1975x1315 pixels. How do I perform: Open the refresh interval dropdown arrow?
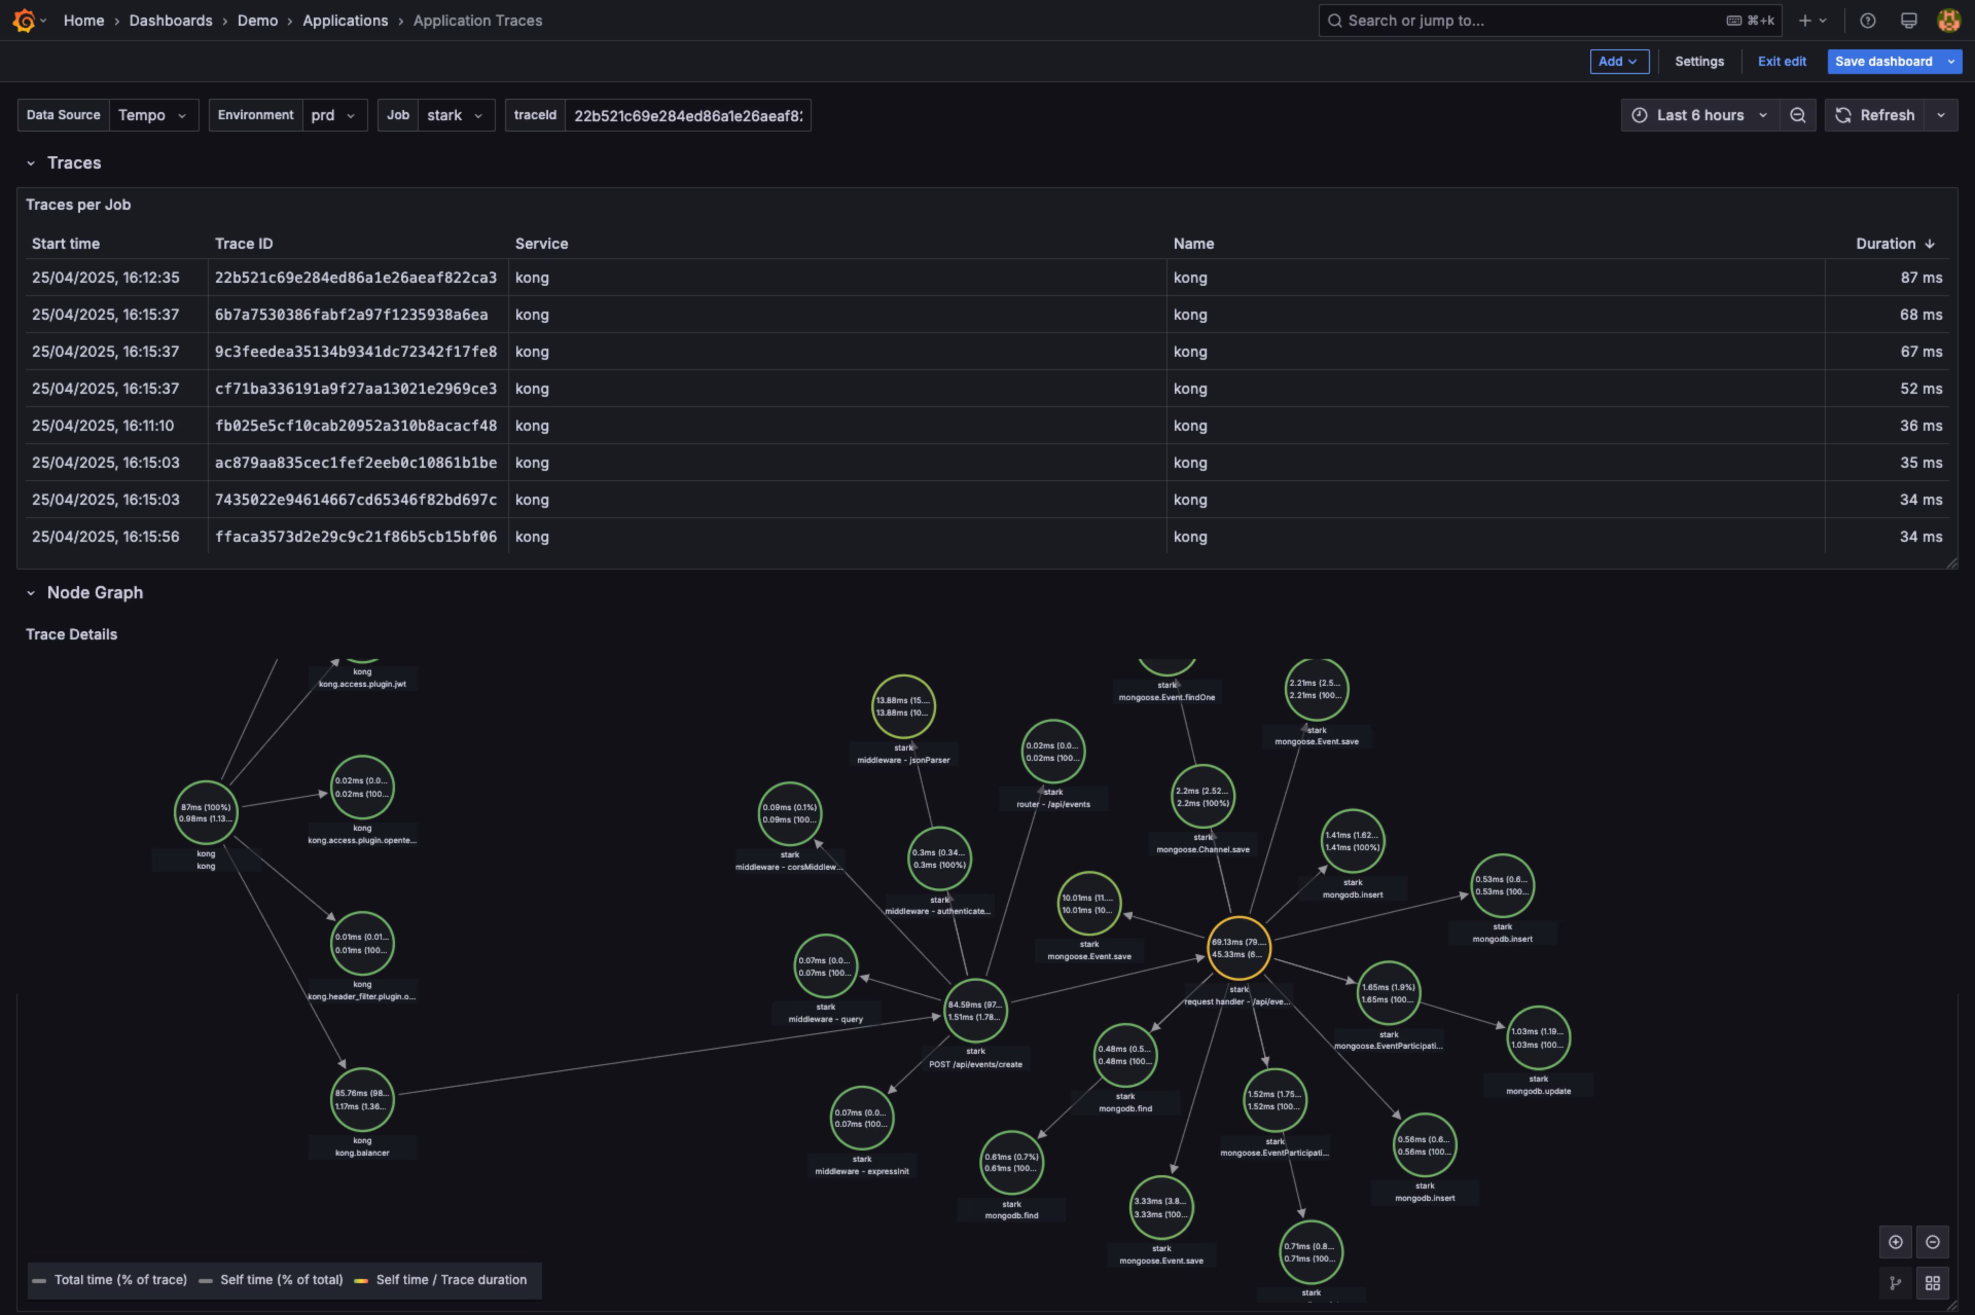[1941, 115]
